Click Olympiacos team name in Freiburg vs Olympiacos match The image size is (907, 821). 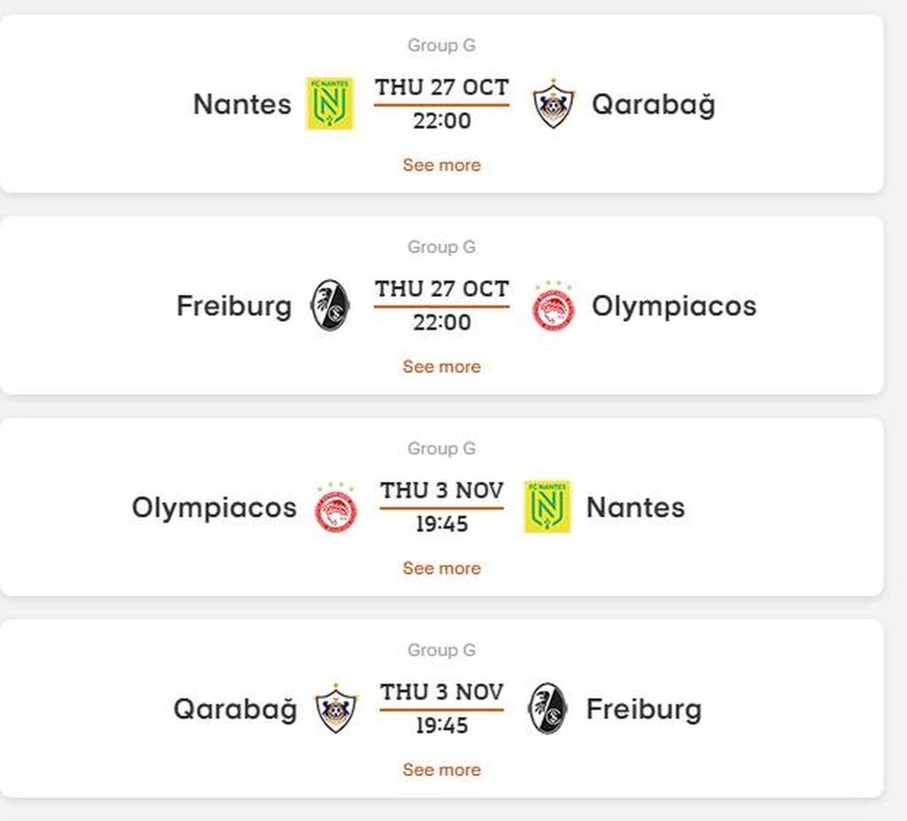(x=674, y=306)
